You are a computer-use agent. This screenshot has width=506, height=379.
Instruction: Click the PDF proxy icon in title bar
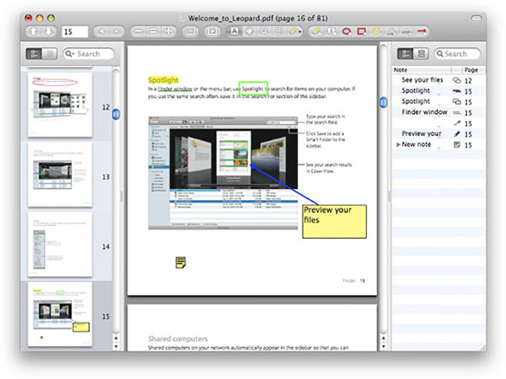click(x=182, y=18)
